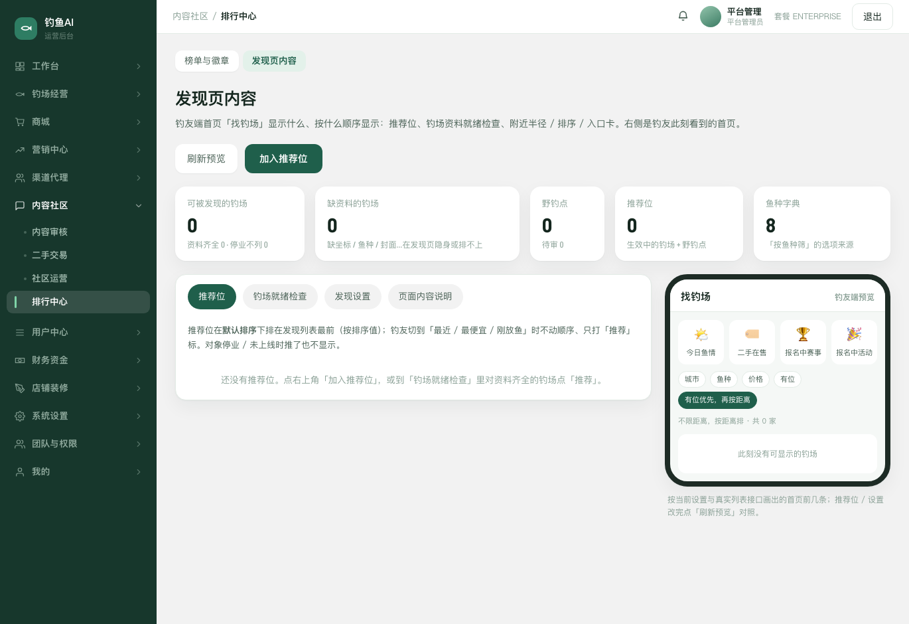
Task: Open 页面内容说明 tab
Action: point(425,297)
